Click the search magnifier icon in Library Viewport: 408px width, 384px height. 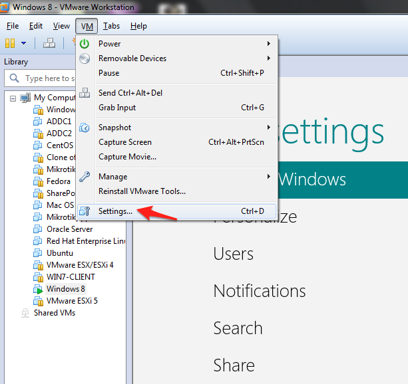[x=15, y=78]
